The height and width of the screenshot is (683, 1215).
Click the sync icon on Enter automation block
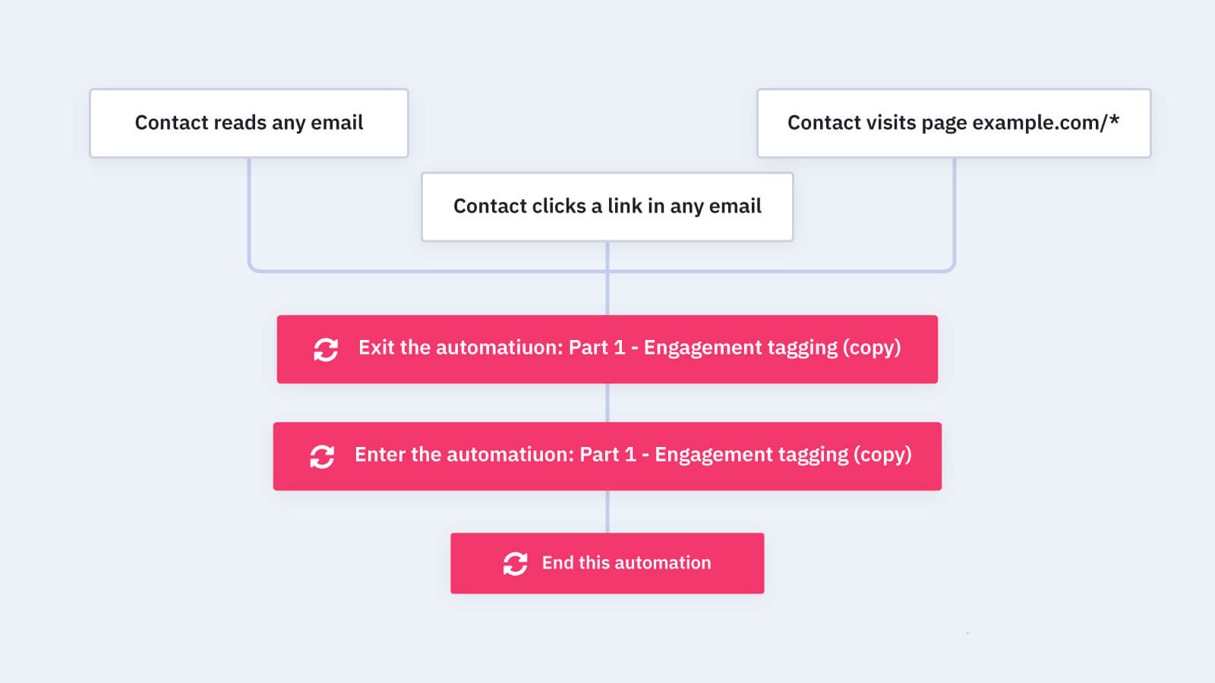click(322, 457)
